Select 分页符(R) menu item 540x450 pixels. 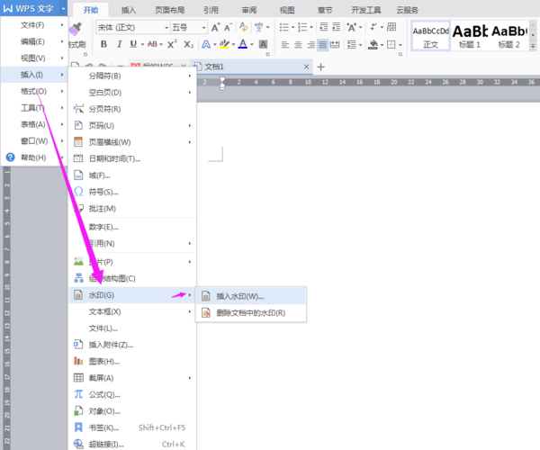(x=132, y=109)
